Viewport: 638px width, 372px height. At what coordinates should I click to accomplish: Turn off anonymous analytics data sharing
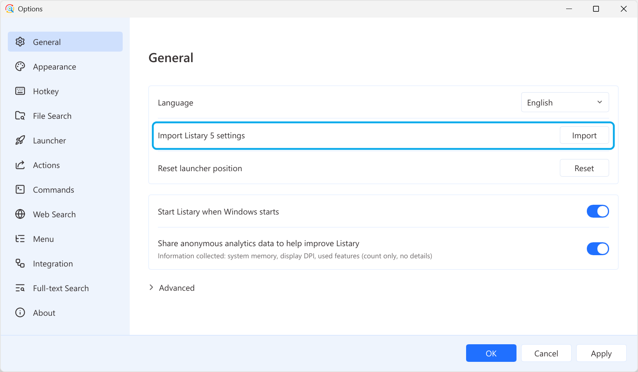point(598,249)
